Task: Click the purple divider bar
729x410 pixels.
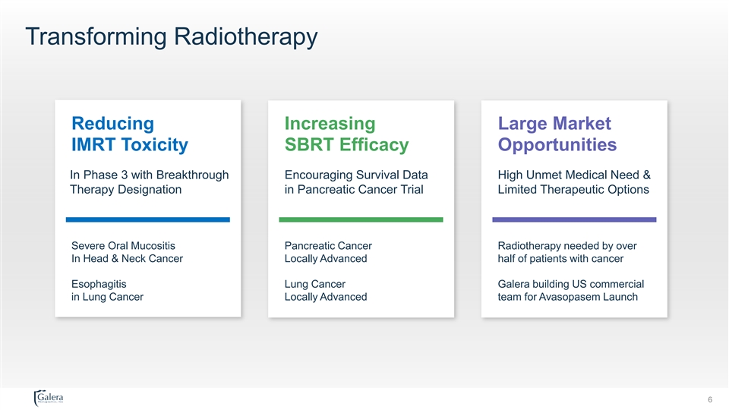Action: pos(574,219)
